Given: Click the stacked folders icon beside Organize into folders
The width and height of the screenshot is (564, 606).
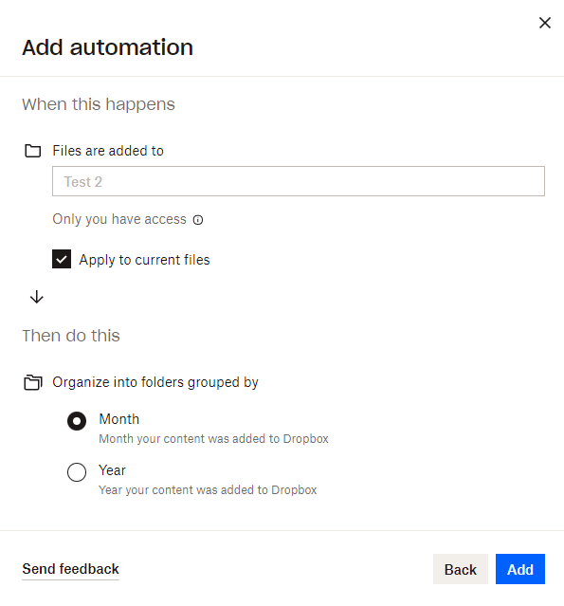Looking at the screenshot, I should pyautogui.click(x=33, y=382).
